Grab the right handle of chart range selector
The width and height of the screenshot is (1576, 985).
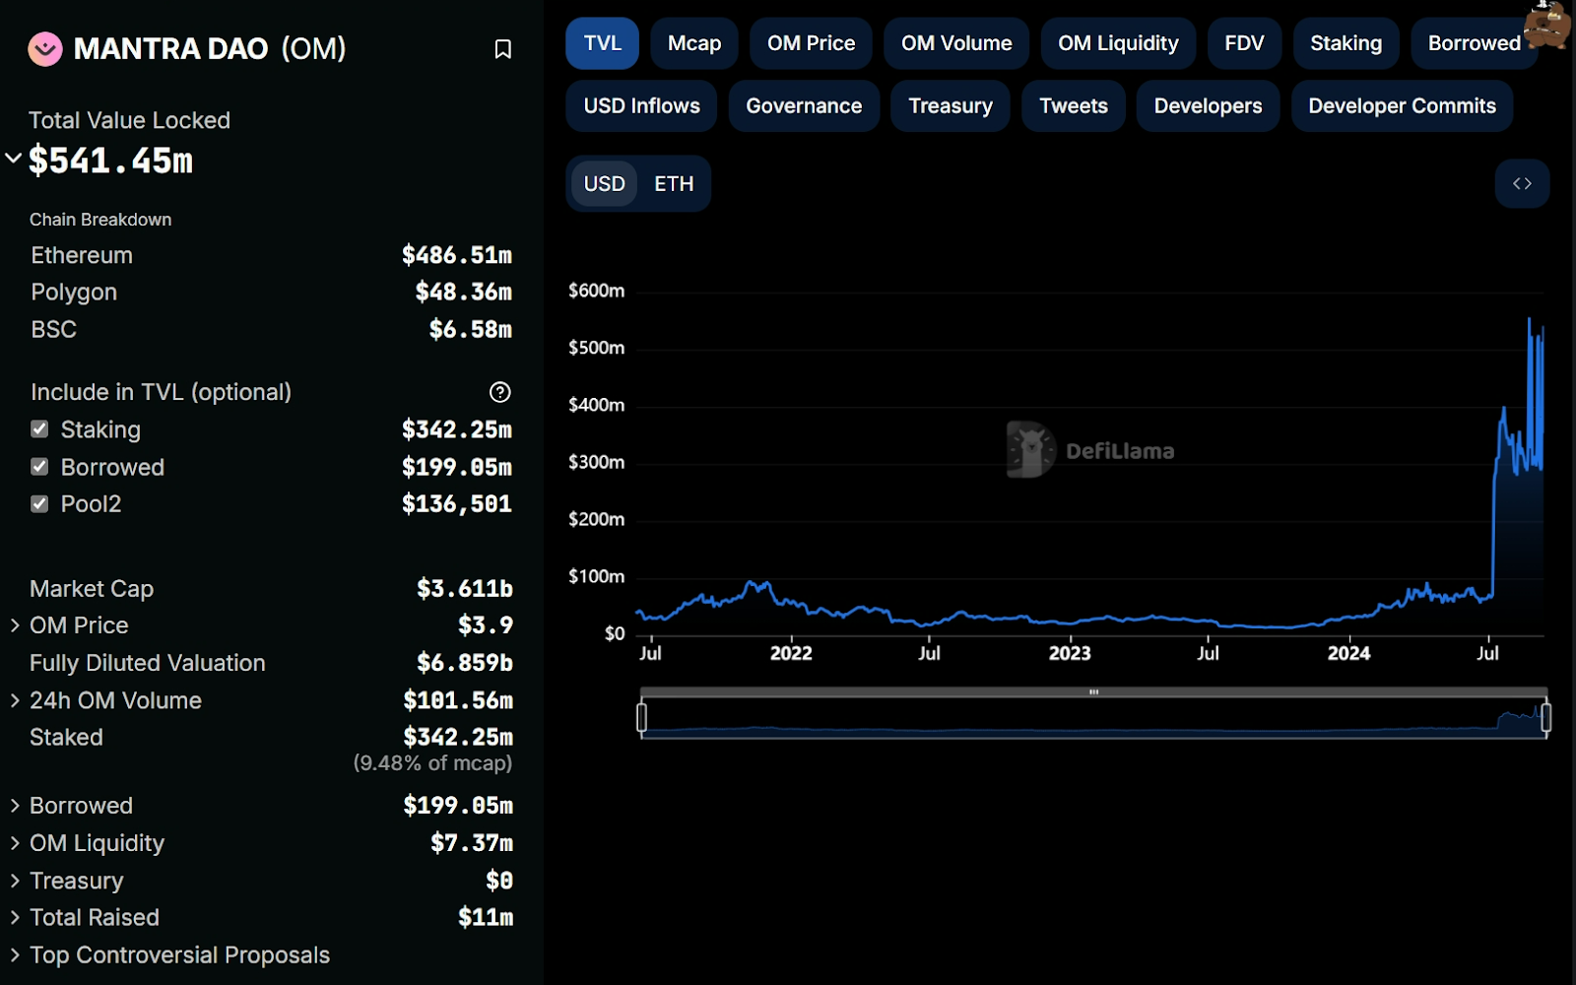(1546, 717)
